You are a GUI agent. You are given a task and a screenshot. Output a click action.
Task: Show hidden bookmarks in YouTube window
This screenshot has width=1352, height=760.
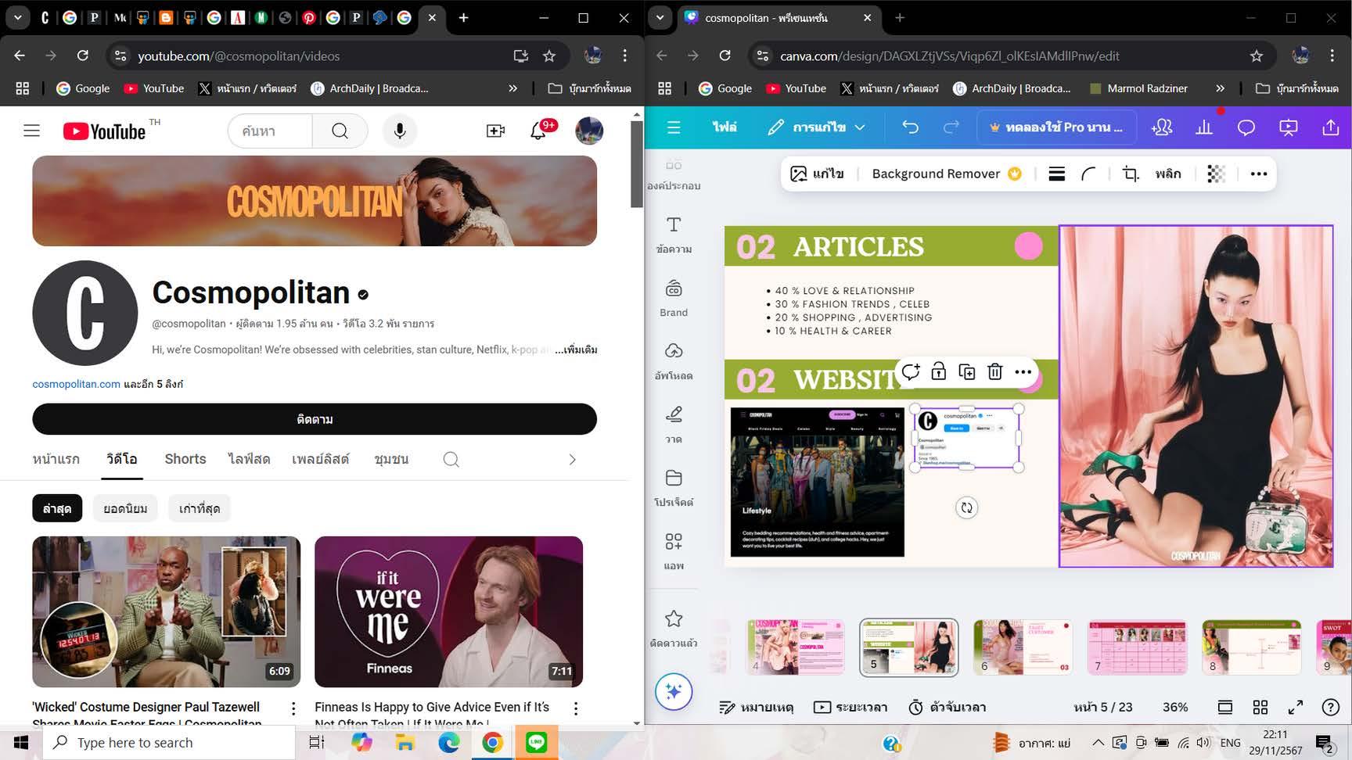point(512,88)
